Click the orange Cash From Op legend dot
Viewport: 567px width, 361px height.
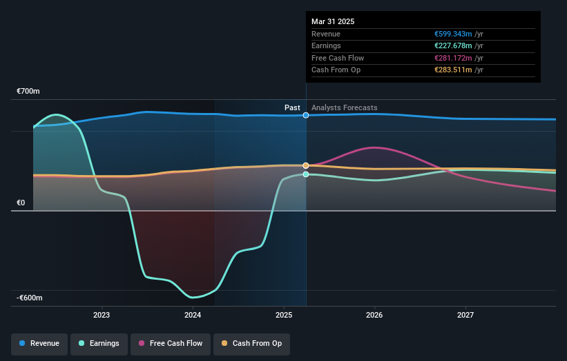coord(224,343)
